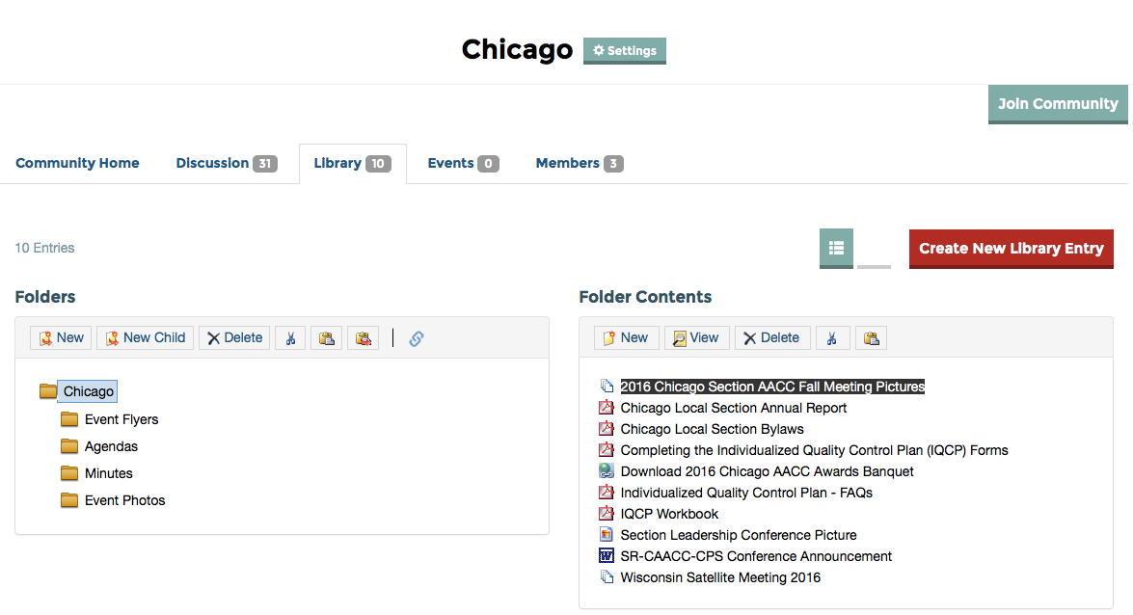Select Completing the Individualized Quality Control Plan Forms
The image size is (1133, 615).
(x=815, y=450)
